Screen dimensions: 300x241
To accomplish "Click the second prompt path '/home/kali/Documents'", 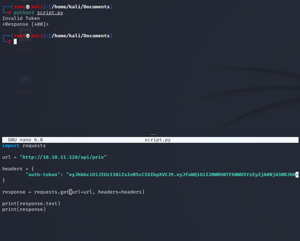I will (80, 36).
